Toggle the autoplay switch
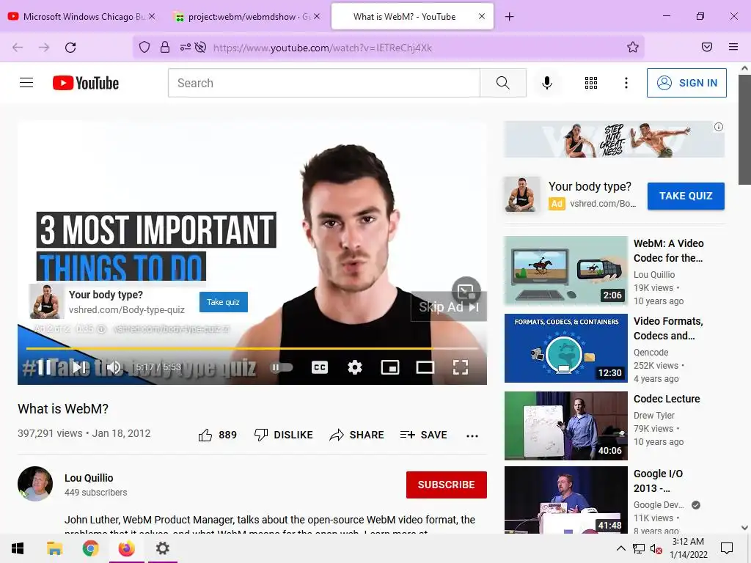The width and height of the screenshot is (751, 563). coord(282,367)
